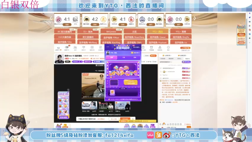Reserve the 佛山DRG.GK vs 北京WB match
The image size is (252, 142).
click(x=179, y=25)
